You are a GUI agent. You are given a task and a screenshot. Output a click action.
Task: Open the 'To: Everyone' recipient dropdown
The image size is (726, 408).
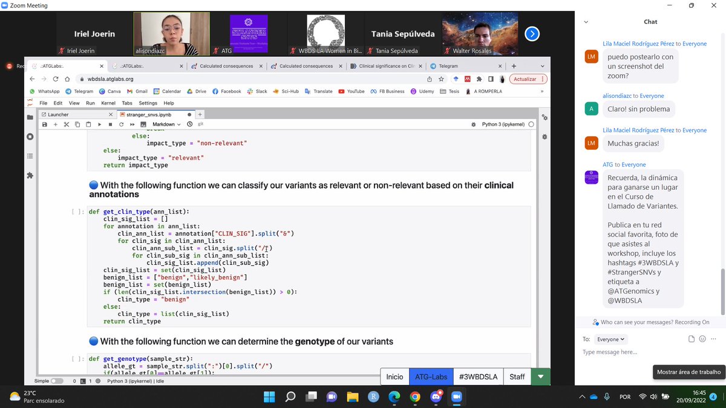point(611,339)
